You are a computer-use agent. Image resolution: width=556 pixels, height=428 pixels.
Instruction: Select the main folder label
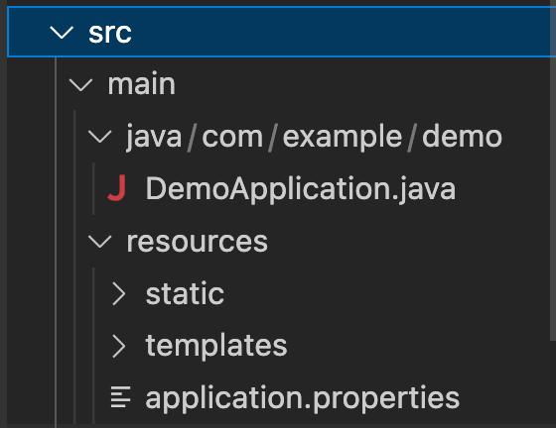pos(141,84)
